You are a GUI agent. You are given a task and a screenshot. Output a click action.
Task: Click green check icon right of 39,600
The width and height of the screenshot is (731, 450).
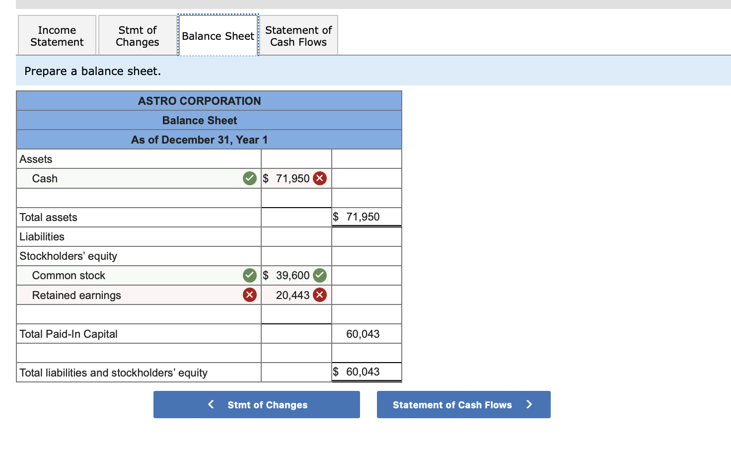[x=320, y=275]
